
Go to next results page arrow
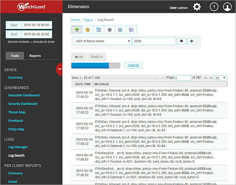[206, 78]
